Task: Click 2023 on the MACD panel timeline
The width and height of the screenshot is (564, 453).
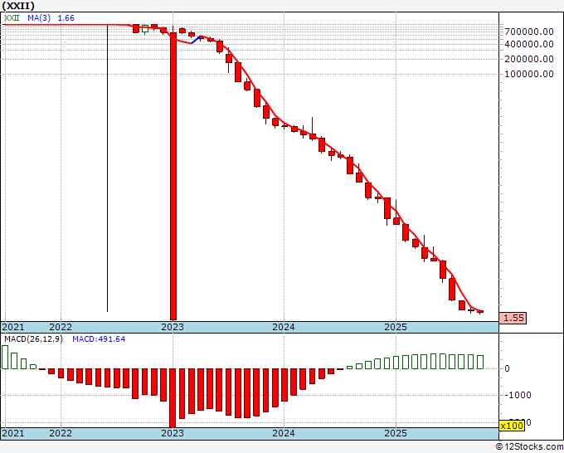Action: pyautogui.click(x=173, y=433)
